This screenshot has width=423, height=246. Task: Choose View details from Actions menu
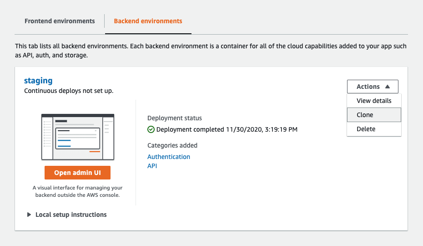coord(374,101)
